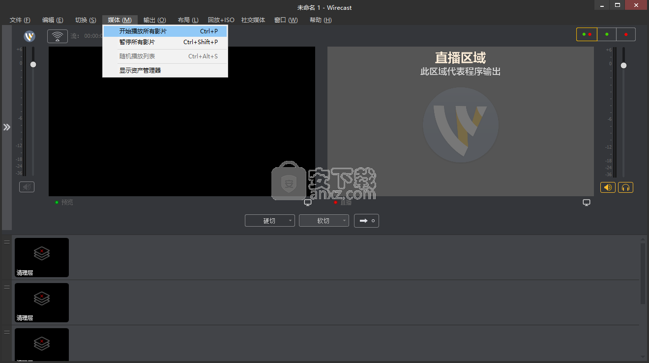The height and width of the screenshot is (363, 649).
Task: Click the layers panel vertical scrollbar thumb
Action: coord(643,274)
